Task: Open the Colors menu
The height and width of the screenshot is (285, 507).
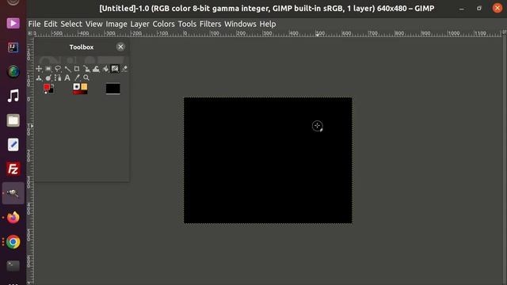Action: tap(164, 24)
